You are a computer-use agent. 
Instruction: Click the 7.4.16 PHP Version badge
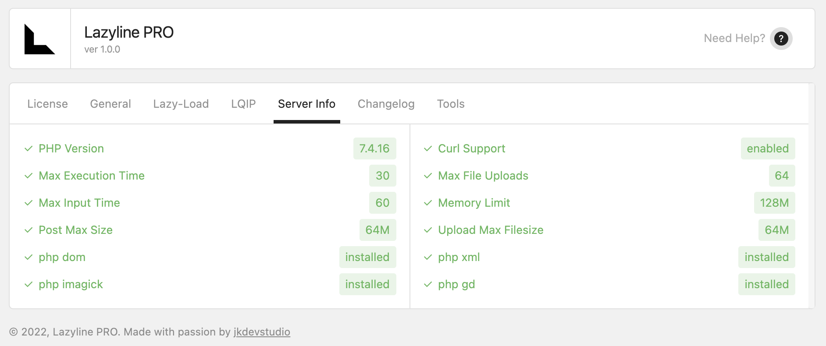click(374, 148)
